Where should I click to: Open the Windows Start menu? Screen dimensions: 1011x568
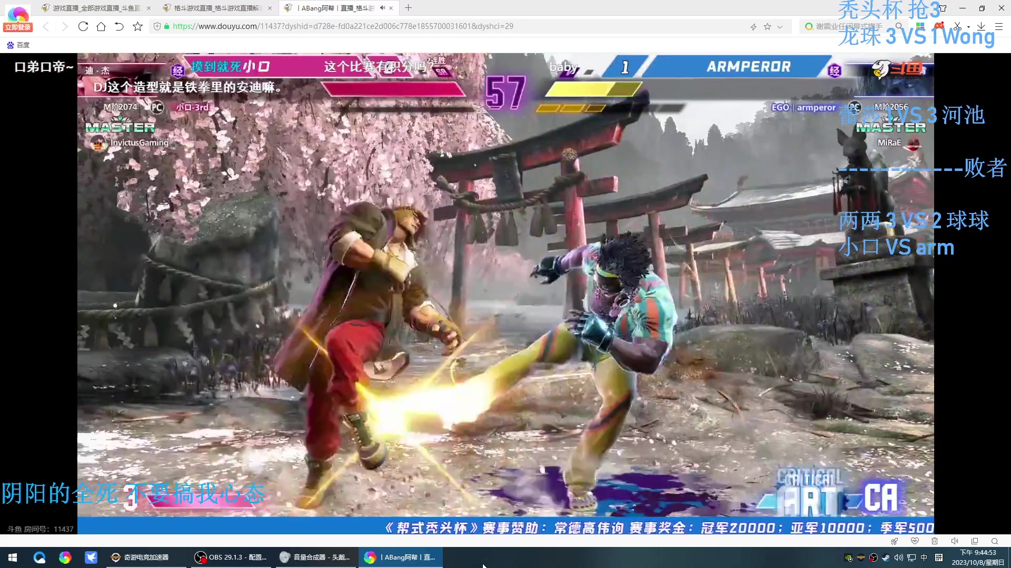(13, 557)
